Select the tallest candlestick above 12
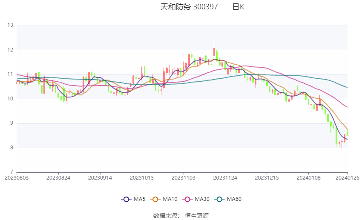This screenshot has width=362, height=220. (214, 50)
